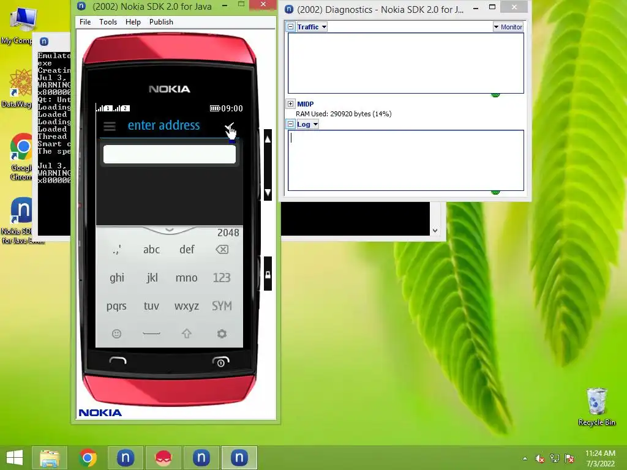
Task: Click the RAM Used 290920 bytes text
Action: coord(344,114)
